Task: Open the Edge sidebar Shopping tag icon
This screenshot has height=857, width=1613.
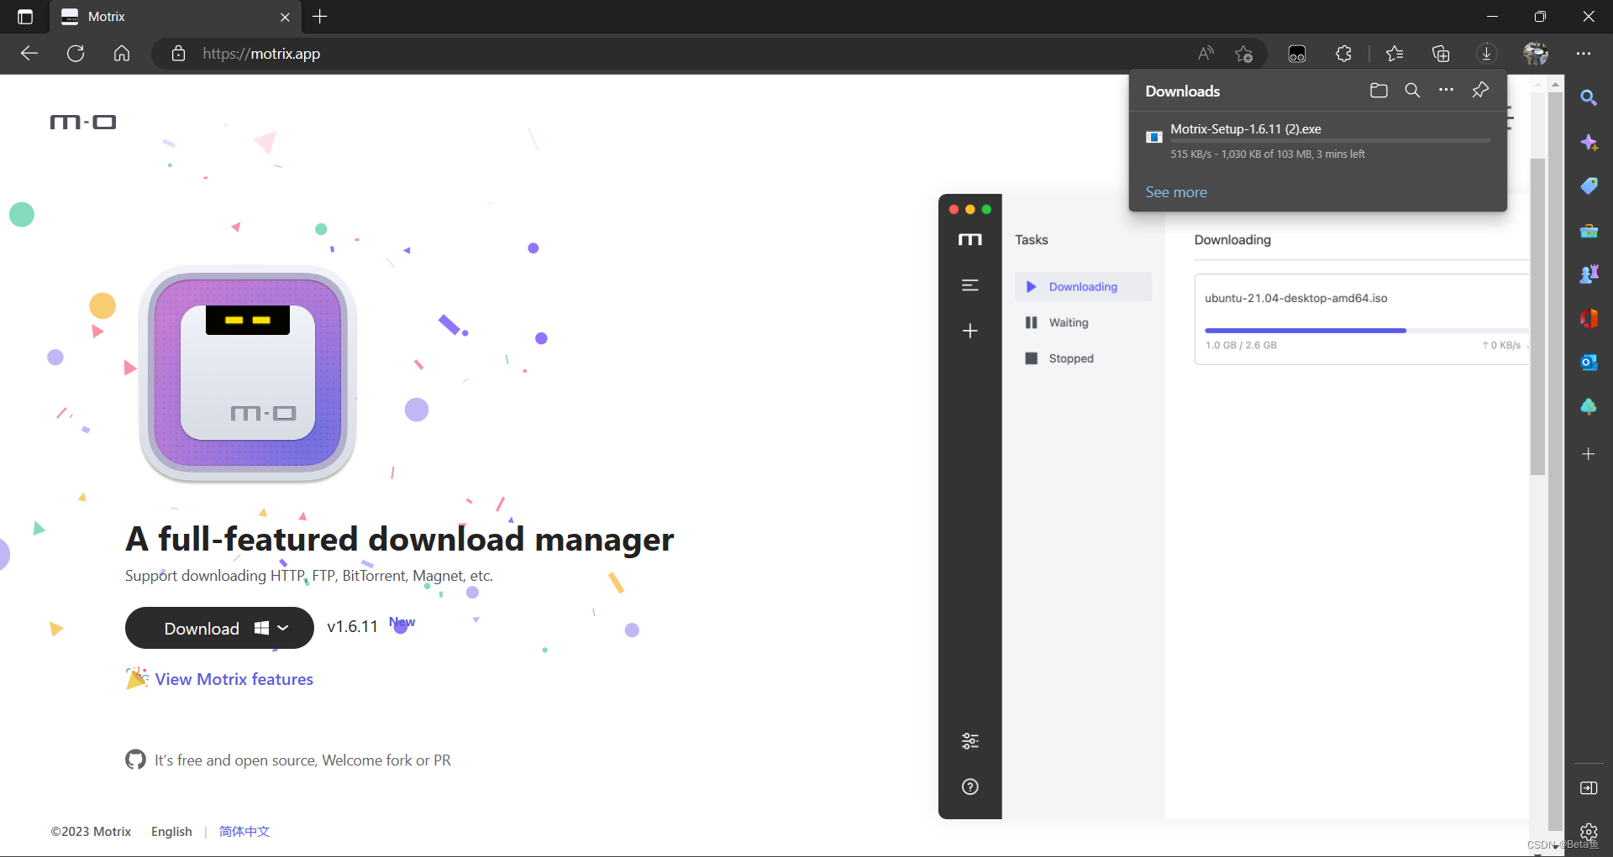Action: point(1589,186)
